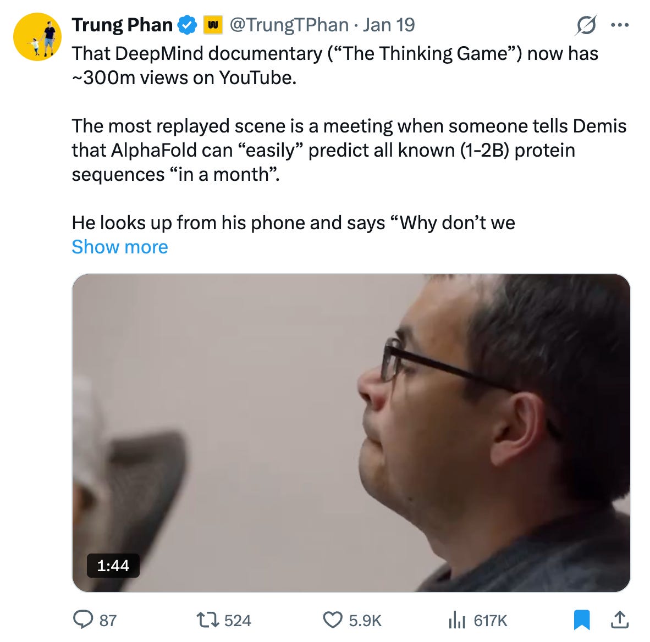Like the post with the heart icon
The height and width of the screenshot is (642, 650).
pyautogui.click(x=333, y=620)
